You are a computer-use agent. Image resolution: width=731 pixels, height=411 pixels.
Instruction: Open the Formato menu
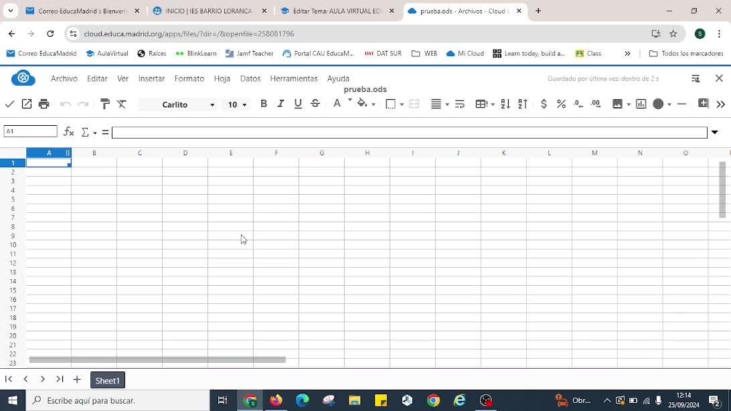(x=189, y=78)
